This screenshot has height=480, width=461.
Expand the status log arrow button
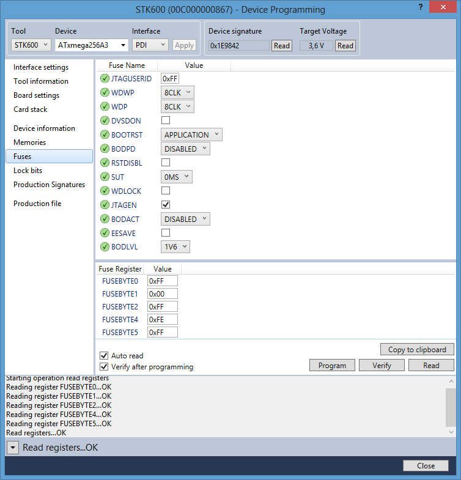tap(13, 448)
